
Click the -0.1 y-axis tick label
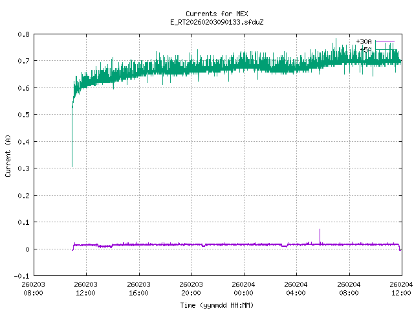[x=21, y=276]
